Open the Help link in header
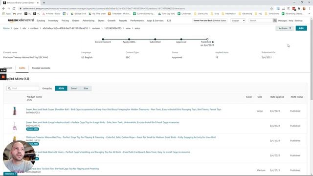This screenshot has width=313, height=176. coord(291,21)
